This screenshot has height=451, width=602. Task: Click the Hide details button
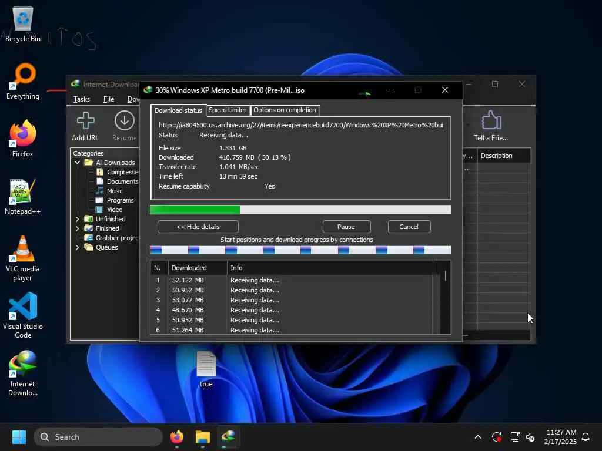(x=198, y=227)
